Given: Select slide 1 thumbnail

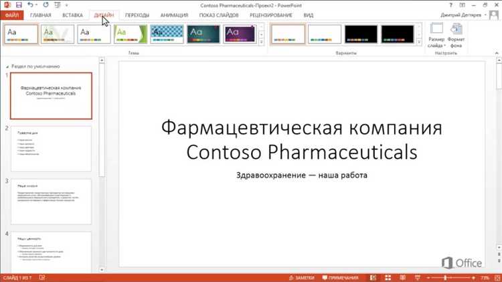Looking at the screenshot, I should (52, 96).
